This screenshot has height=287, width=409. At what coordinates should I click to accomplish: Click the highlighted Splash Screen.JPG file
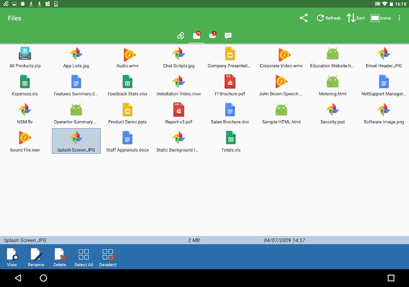[x=76, y=141]
